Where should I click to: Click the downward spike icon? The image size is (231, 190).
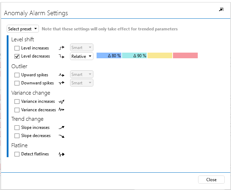tap(62, 83)
